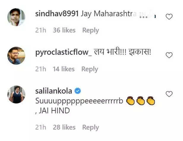Reply to salilankola's comment
Screen dimensions: 183x141
91,127
